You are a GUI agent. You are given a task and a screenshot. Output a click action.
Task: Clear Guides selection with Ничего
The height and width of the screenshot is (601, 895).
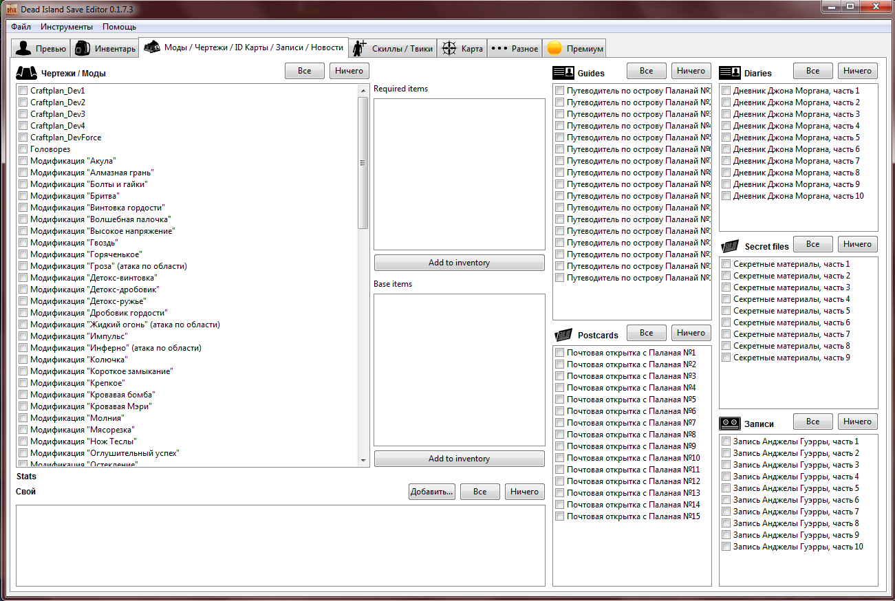pos(691,71)
